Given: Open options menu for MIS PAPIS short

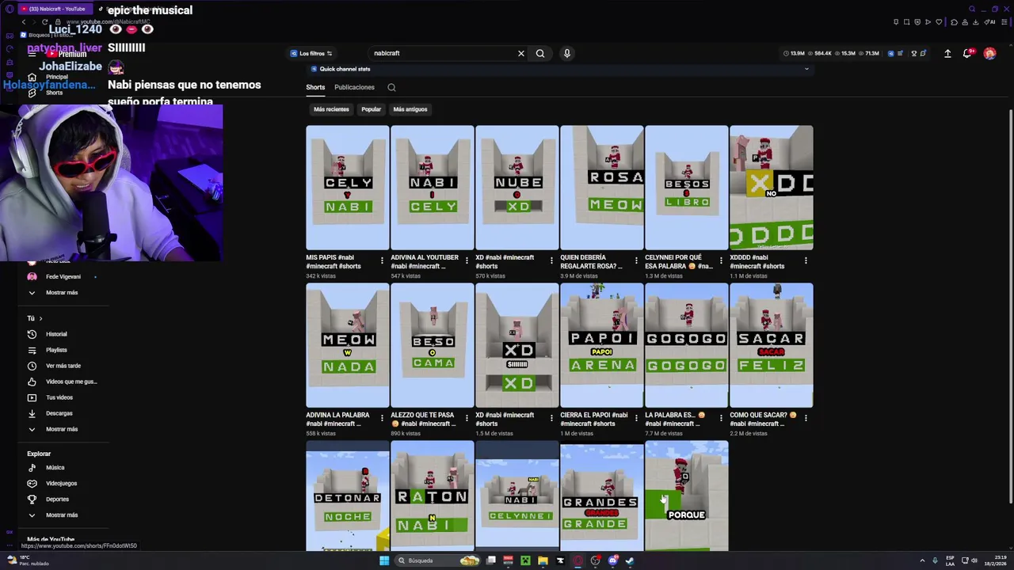Looking at the screenshot, I should 382,260.
